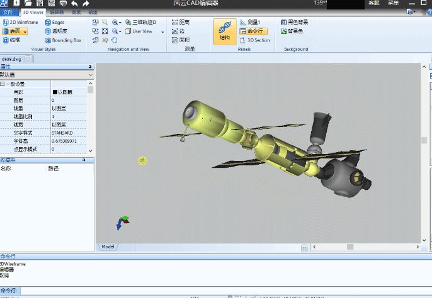Viewport: 432px width, 298px height.
Task: Toggle the 命令行 command line panel
Action: 254,31
